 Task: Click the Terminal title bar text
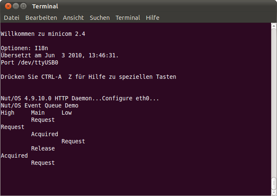click(45, 7)
